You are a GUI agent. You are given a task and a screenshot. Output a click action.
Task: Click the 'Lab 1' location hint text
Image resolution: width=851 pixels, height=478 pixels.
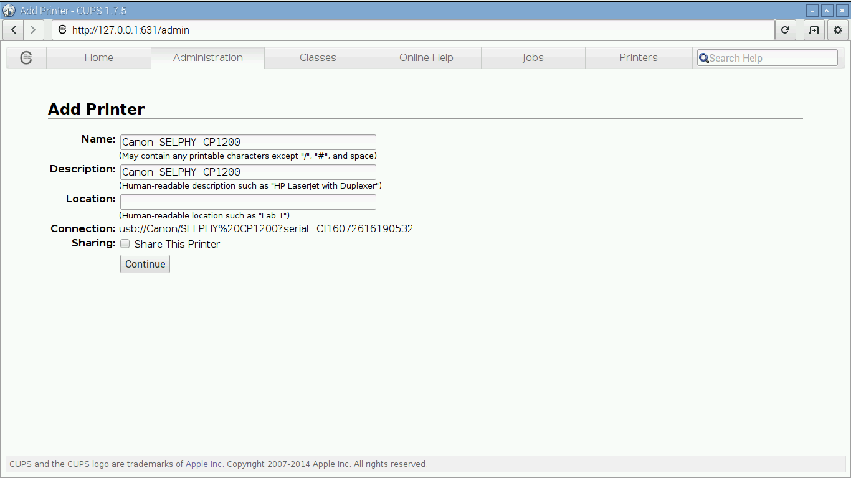pyautogui.click(x=204, y=215)
